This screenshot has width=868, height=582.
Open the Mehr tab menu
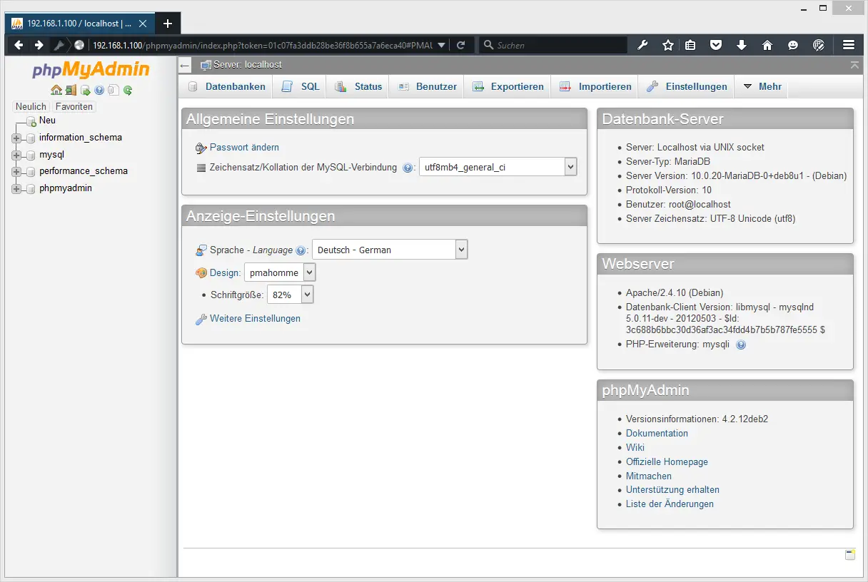pyautogui.click(x=762, y=86)
